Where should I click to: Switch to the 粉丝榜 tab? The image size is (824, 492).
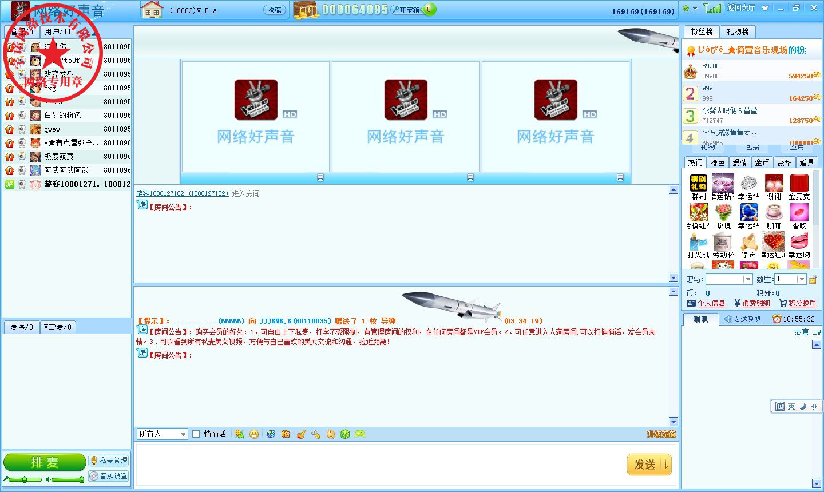click(x=702, y=32)
